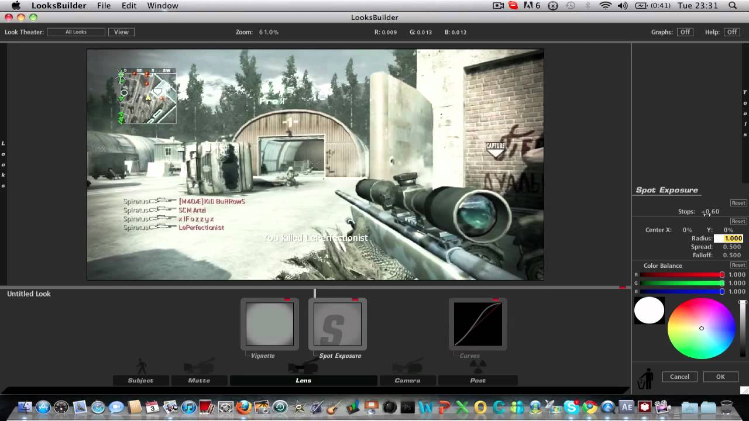Viewport: 749px width, 421px height.
Task: Open the Apple menu
Action: [x=16, y=6]
